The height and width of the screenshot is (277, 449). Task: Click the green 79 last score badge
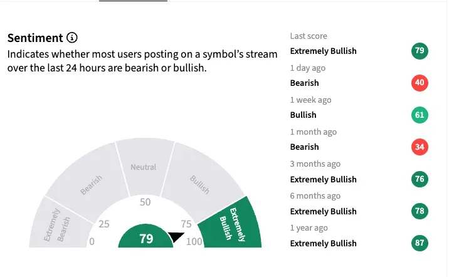click(420, 51)
